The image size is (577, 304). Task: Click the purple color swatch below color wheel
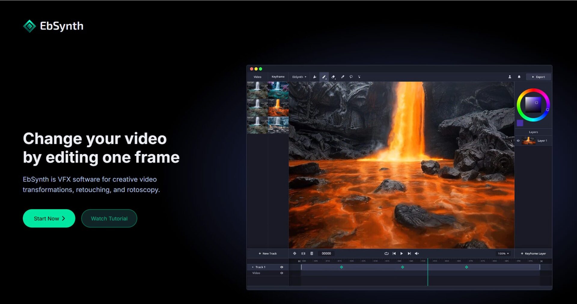(520, 123)
